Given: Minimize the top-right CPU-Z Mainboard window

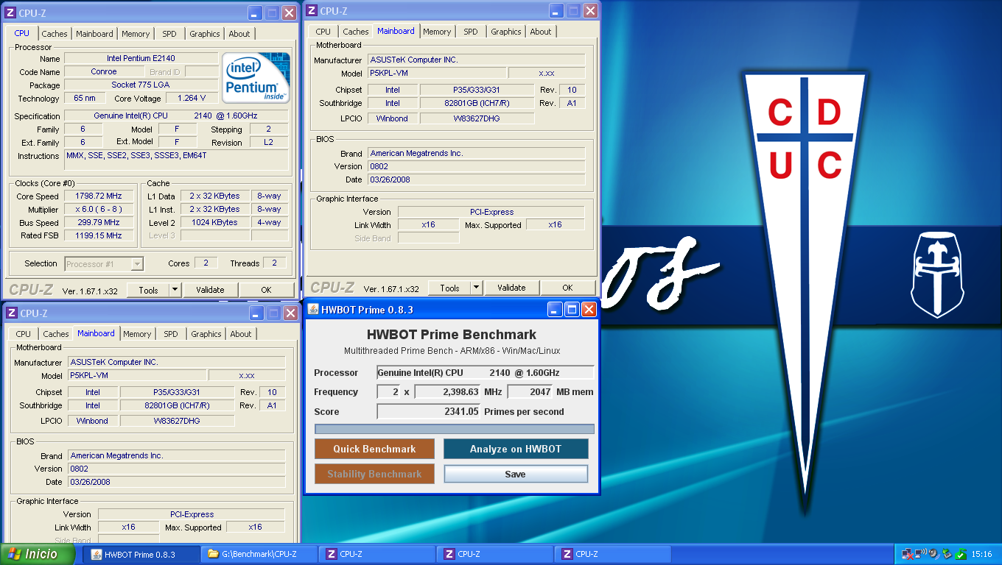Looking at the screenshot, I should point(556,10).
